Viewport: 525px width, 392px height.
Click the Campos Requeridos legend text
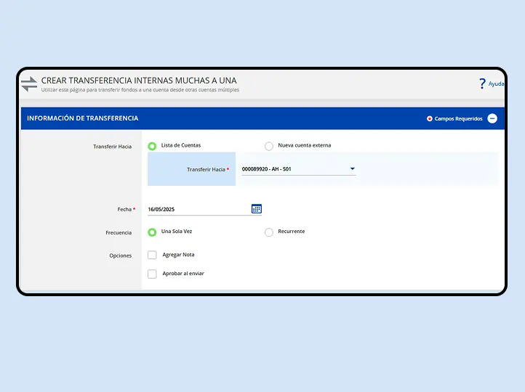(x=458, y=118)
